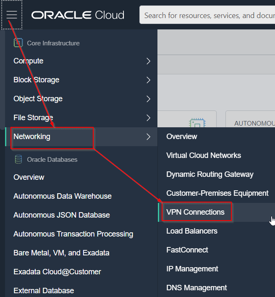Open the Networking menu item
The width and height of the screenshot is (275, 297).
(32, 137)
